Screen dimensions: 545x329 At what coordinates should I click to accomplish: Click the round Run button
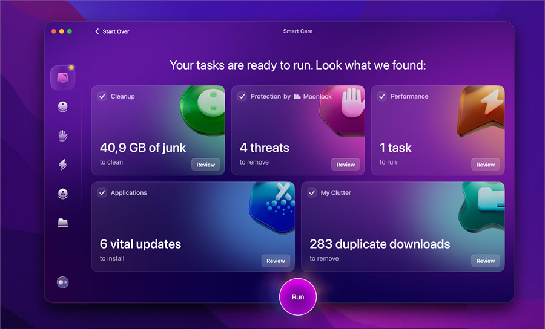pos(298,297)
